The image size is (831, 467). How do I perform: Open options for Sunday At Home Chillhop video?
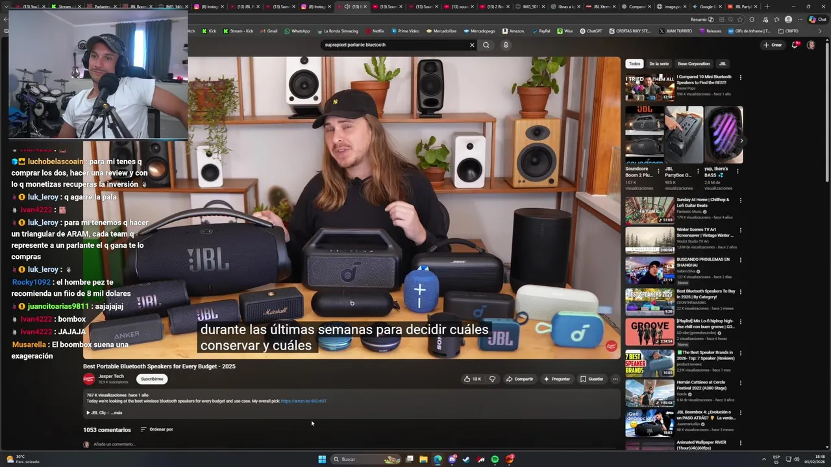pyautogui.click(x=741, y=200)
